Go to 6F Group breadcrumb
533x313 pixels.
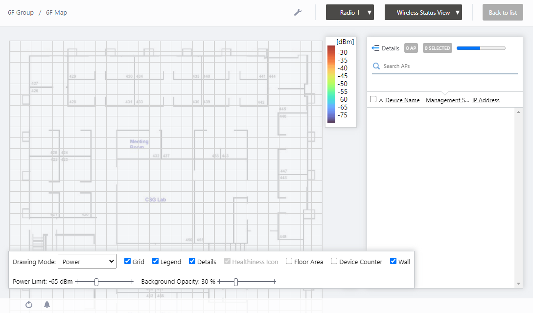21,13
